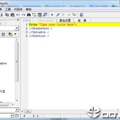The height and width of the screenshot is (120, 120).
Task: Open the 帮助 menu
Action: (29, 9)
